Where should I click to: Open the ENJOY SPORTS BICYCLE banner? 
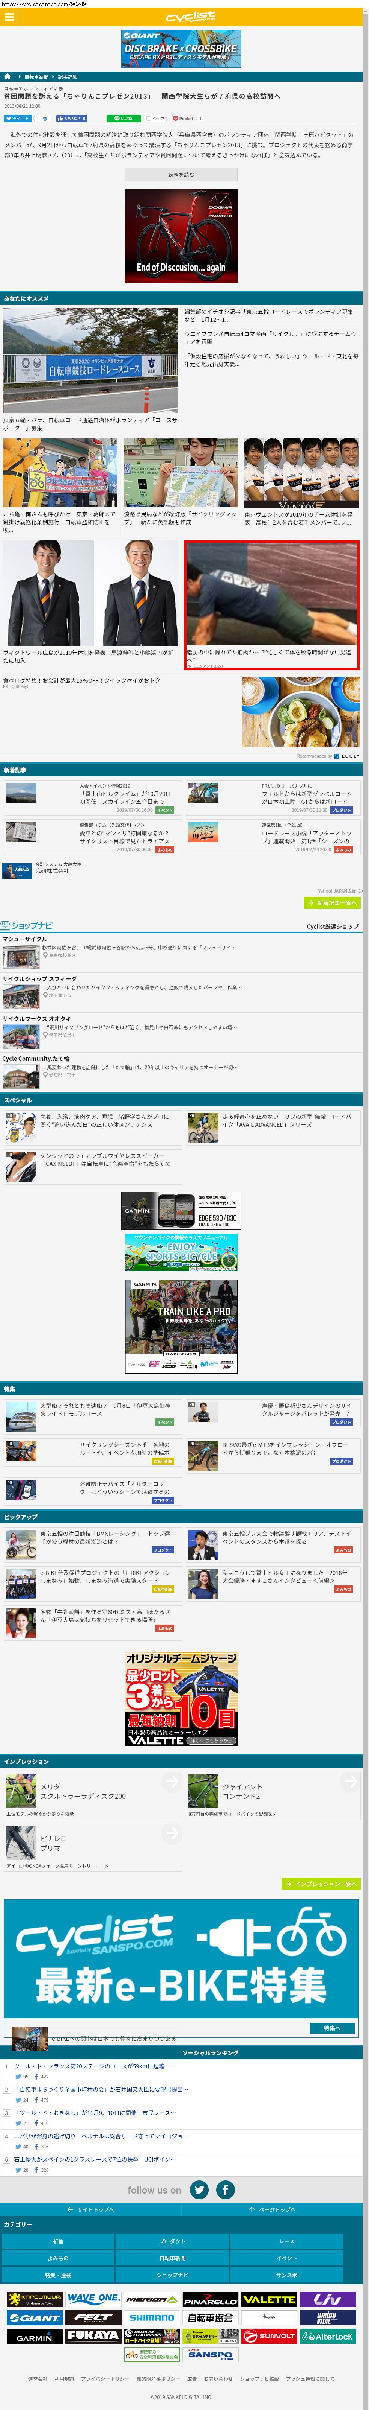pyautogui.click(x=181, y=1252)
